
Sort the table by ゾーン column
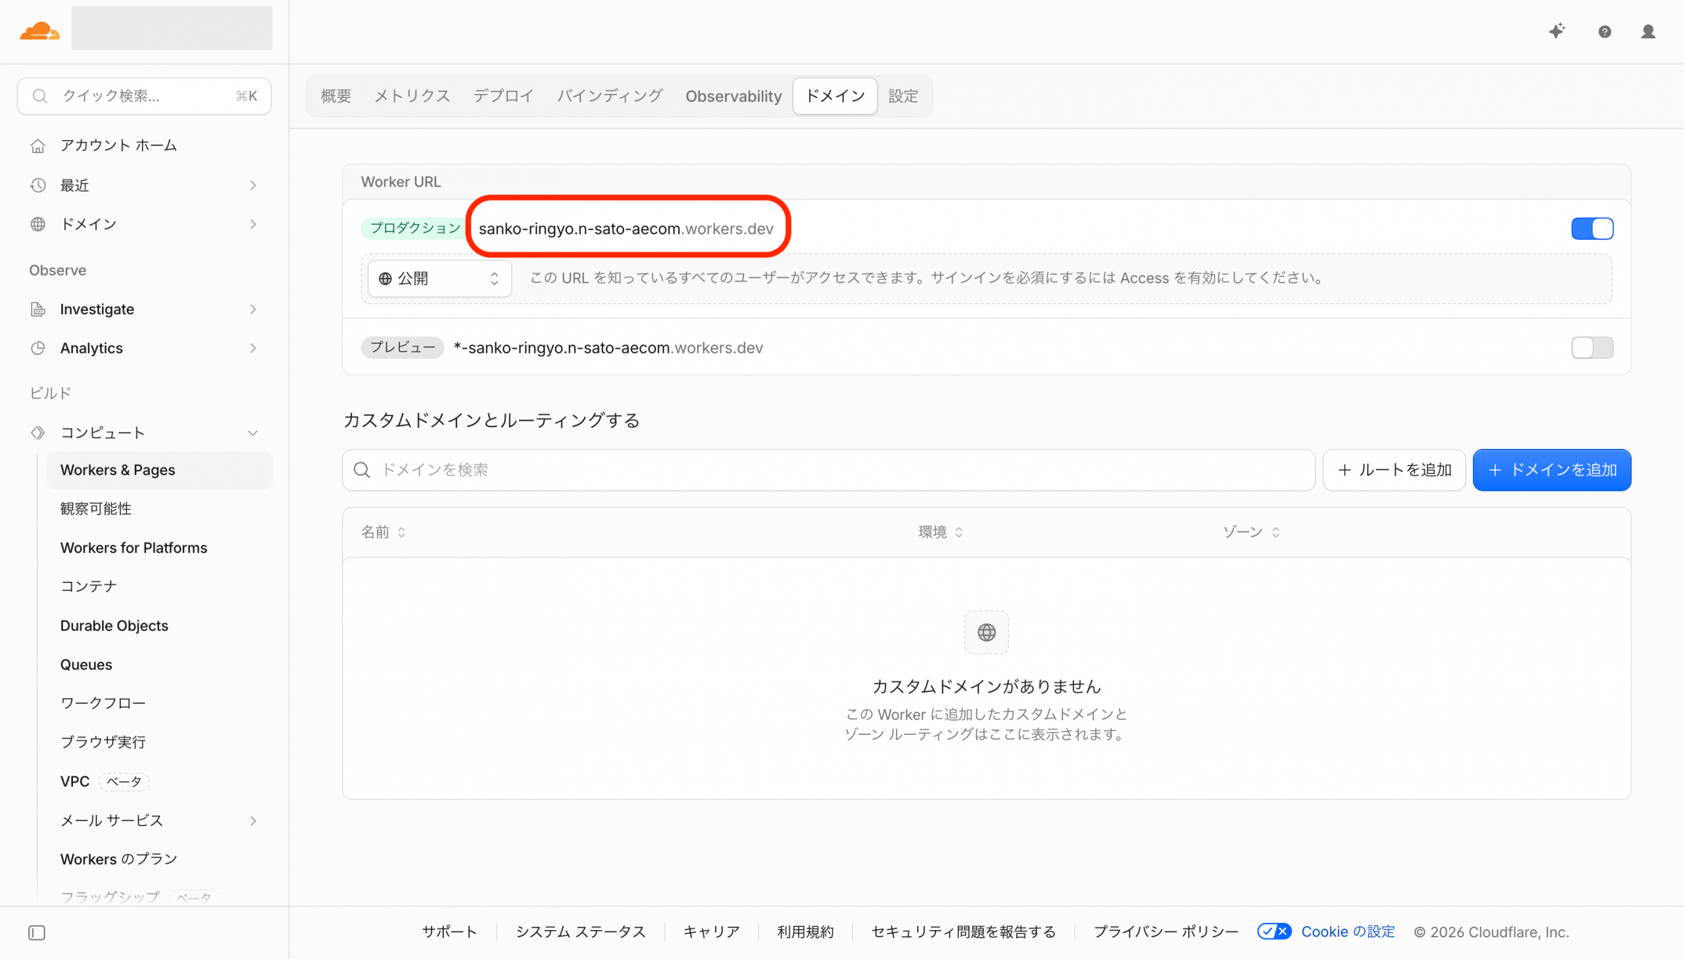pos(1251,532)
